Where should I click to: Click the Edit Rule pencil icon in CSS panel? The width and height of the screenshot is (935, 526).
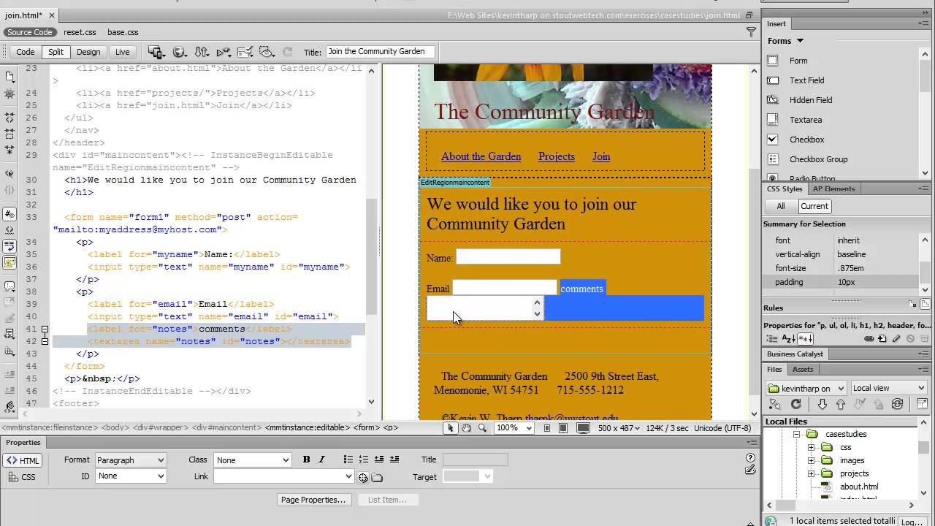coord(896,339)
